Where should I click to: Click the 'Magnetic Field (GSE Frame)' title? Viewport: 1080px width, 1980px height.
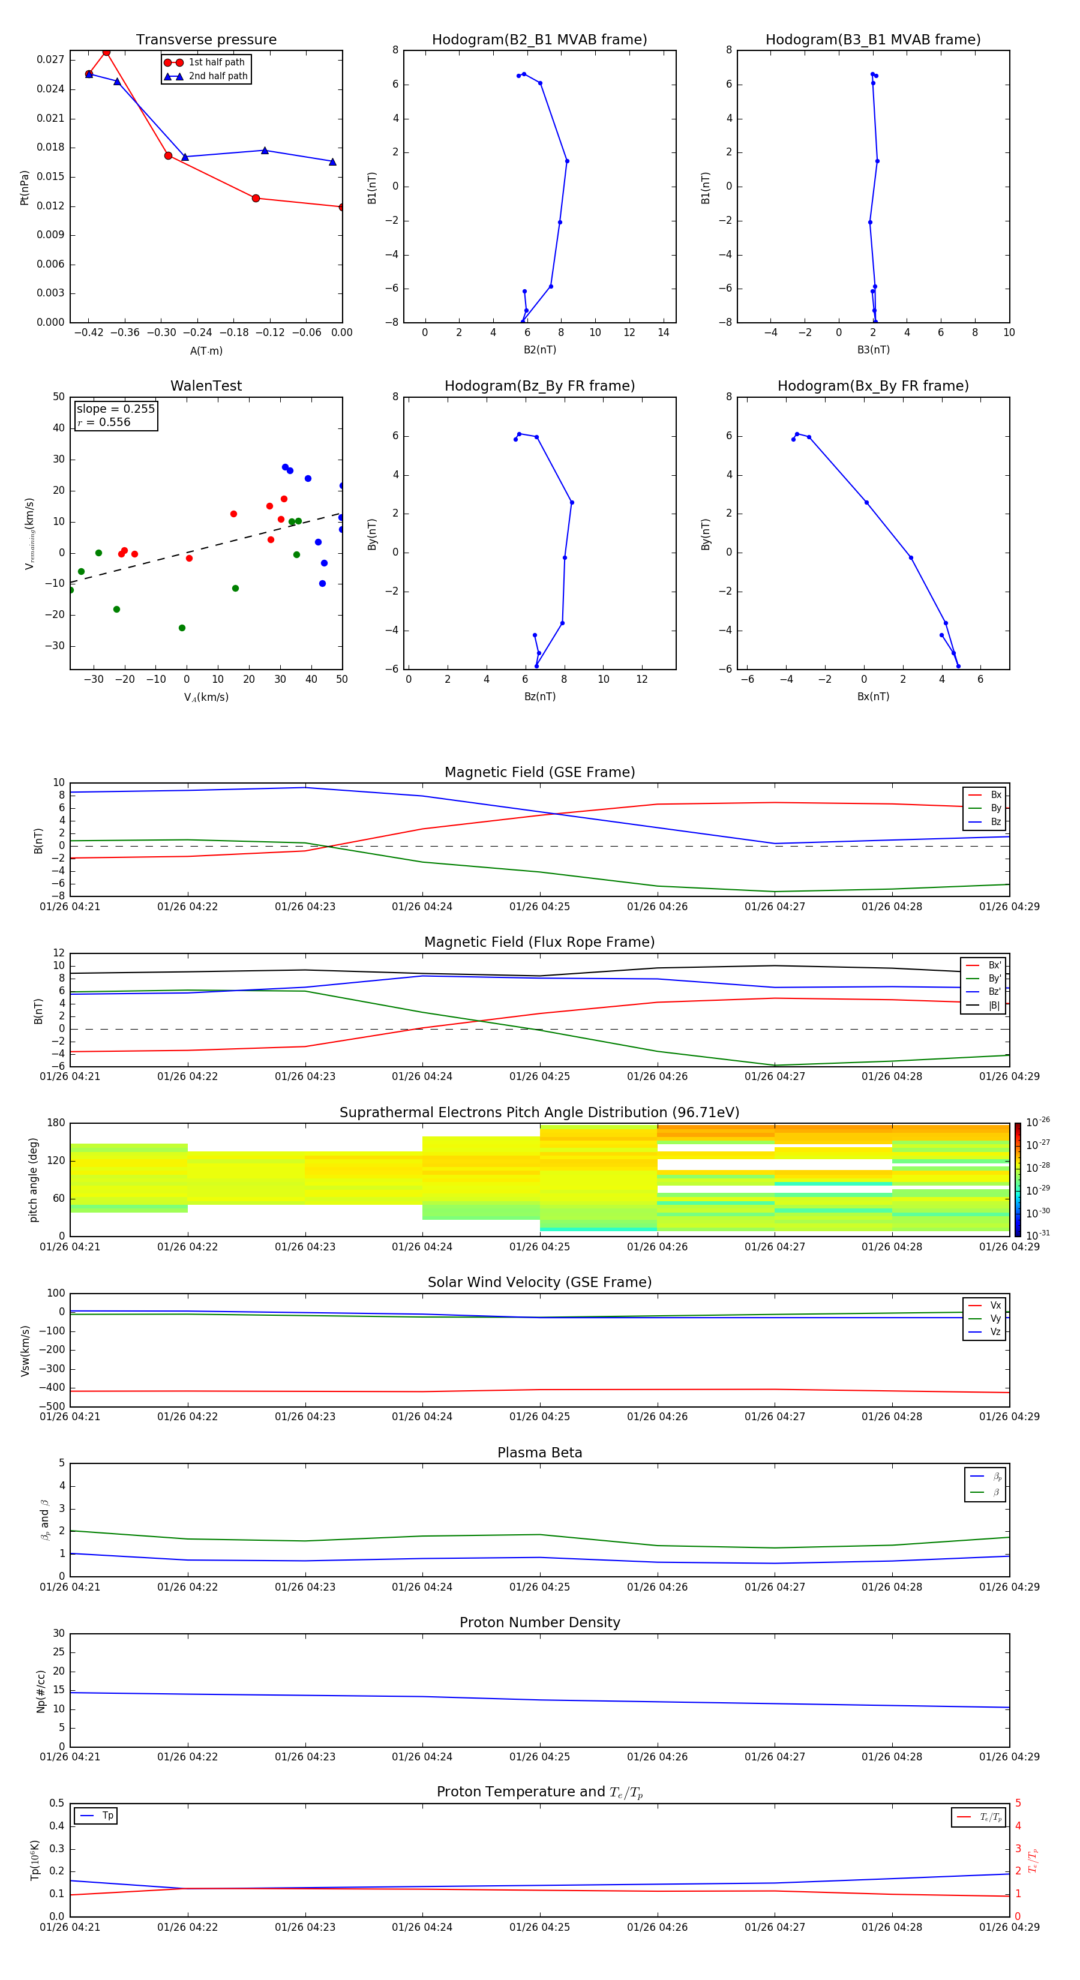(539, 772)
